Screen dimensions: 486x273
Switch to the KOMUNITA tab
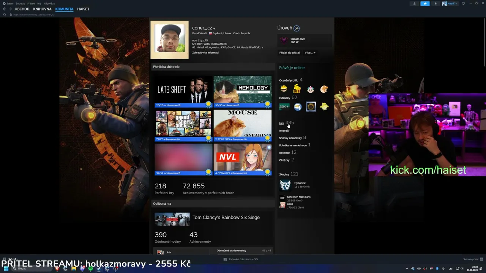[64, 9]
